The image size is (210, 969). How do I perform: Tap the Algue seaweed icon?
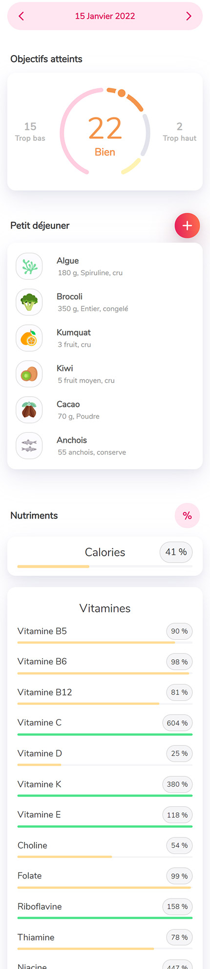29,267
